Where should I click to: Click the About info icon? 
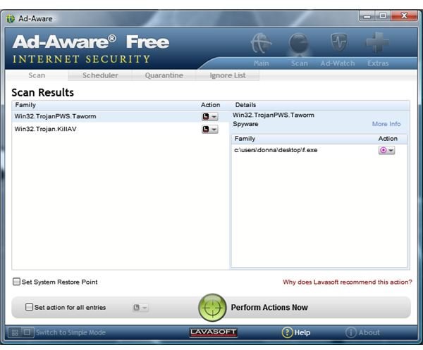[x=350, y=332]
